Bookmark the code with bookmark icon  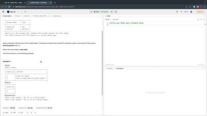[x=198, y=19]
